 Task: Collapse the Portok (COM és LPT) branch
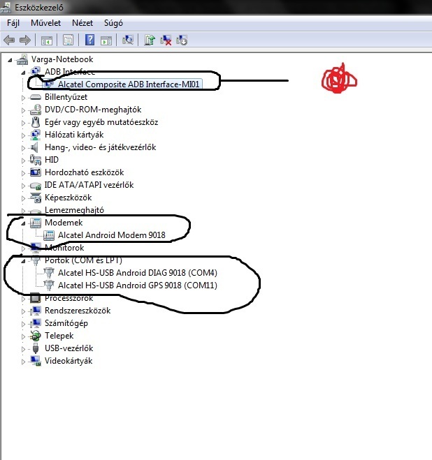tap(23, 261)
